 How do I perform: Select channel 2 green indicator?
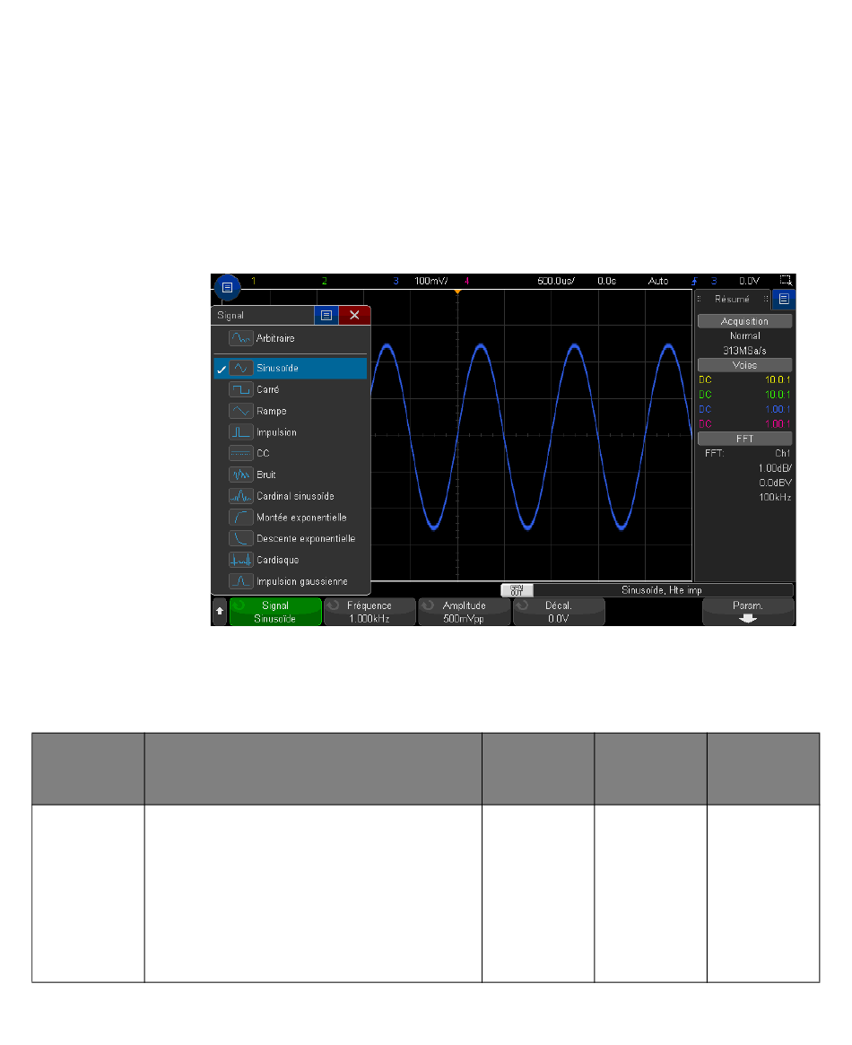pyautogui.click(x=325, y=282)
